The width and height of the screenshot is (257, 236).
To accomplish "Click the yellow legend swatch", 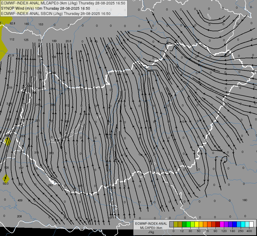I will [x=197, y=224].
